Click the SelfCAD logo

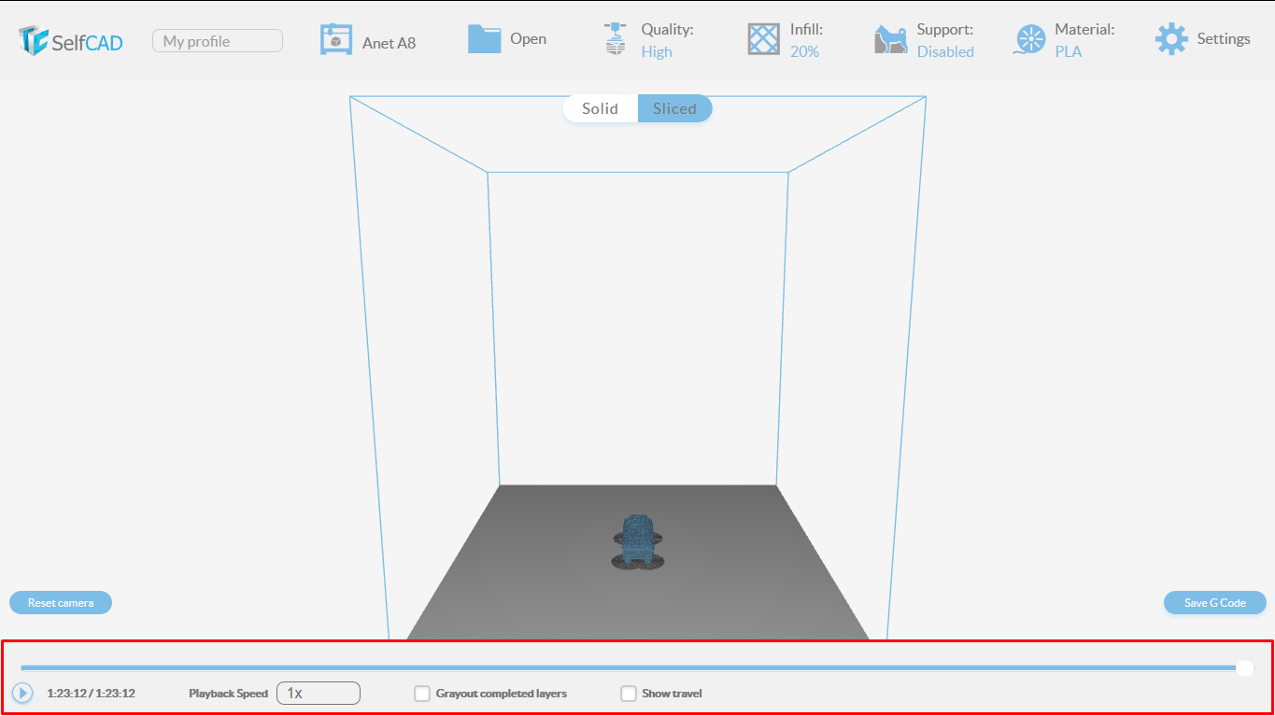(71, 40)
